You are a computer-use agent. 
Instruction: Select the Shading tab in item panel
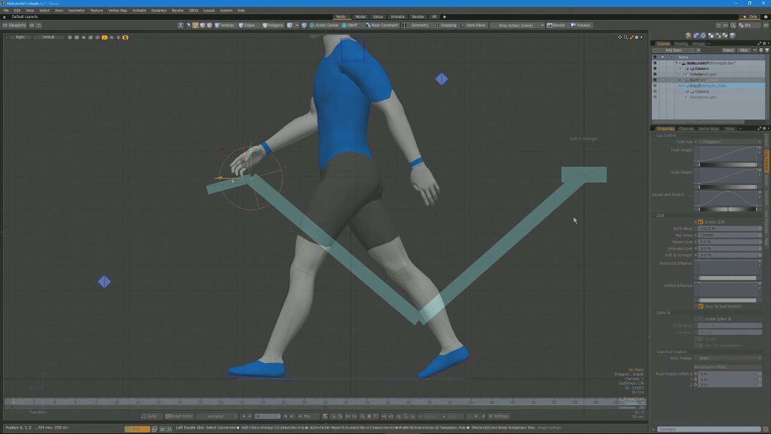[x=681, y=44]
